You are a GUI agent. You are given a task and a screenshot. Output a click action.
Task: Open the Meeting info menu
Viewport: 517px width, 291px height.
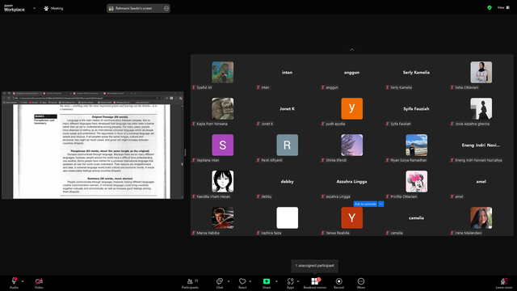(x=53, y=8)
